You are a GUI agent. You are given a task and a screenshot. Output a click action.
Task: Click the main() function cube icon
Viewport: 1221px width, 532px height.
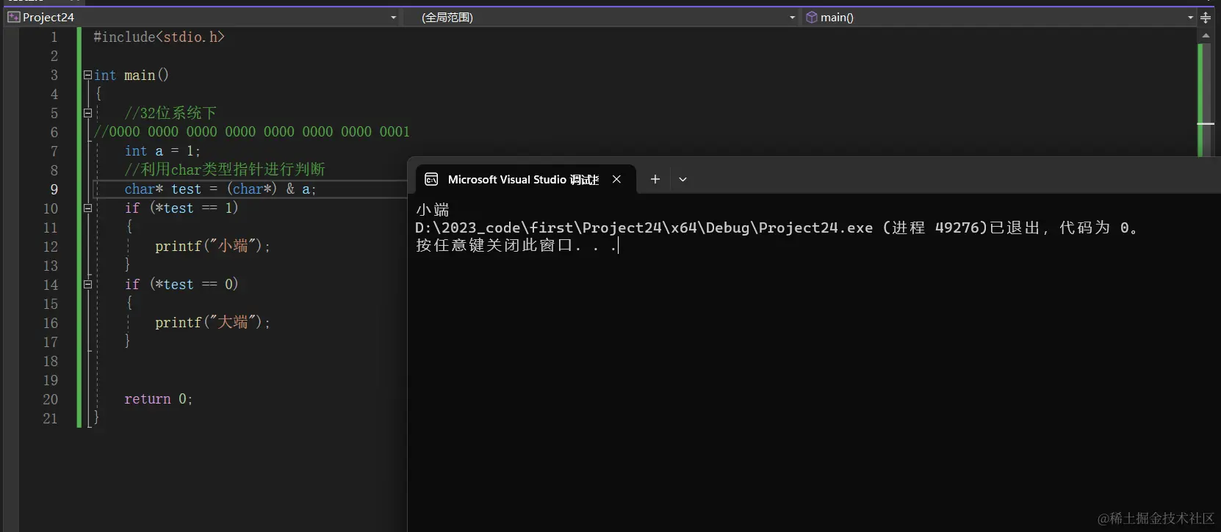click(x=812, y=17)
